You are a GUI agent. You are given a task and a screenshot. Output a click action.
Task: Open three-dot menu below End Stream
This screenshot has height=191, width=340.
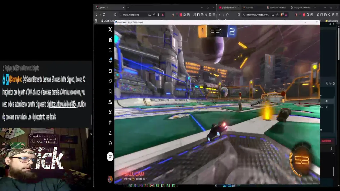pyautogui.click(x=331, y=149)
